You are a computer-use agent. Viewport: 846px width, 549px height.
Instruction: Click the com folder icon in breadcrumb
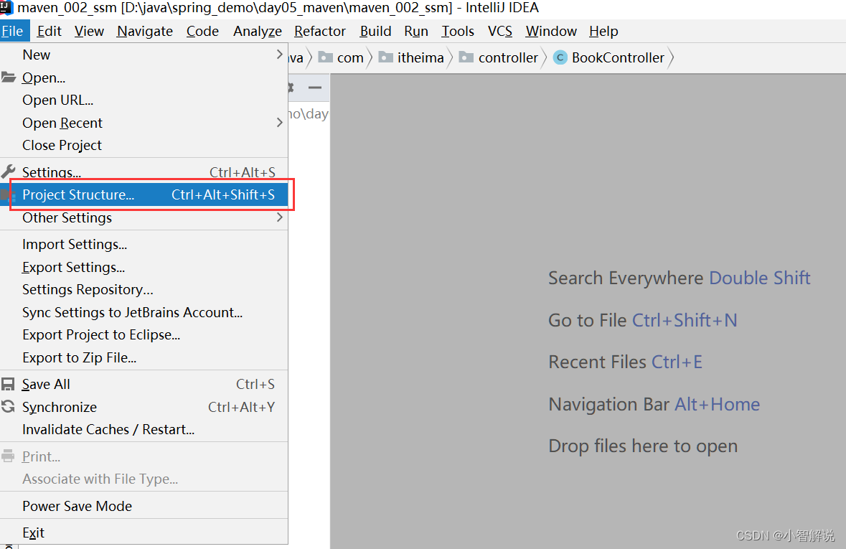(x=325, y=57)
